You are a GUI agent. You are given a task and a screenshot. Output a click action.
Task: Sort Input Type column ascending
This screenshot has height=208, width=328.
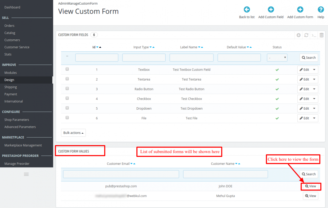coord(154,47)
